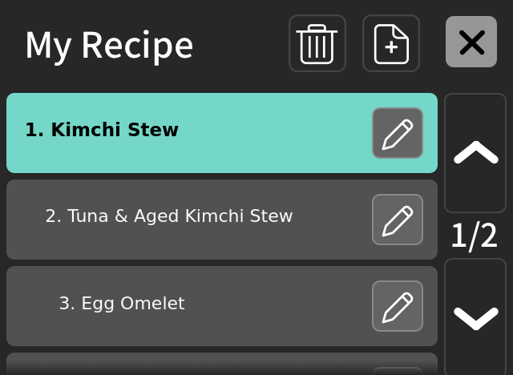Screen dimensions: 513x375
Task: Click the edit pencil peeking from the fourth row
Action: click(398, 370)
